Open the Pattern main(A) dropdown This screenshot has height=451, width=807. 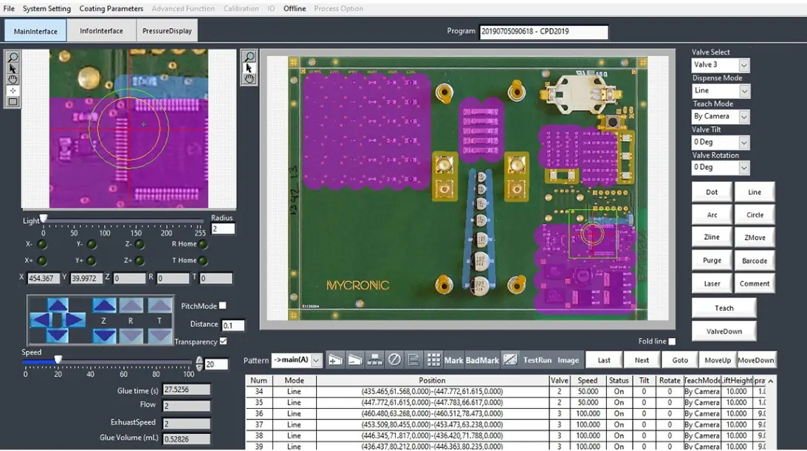click(316, 360)
